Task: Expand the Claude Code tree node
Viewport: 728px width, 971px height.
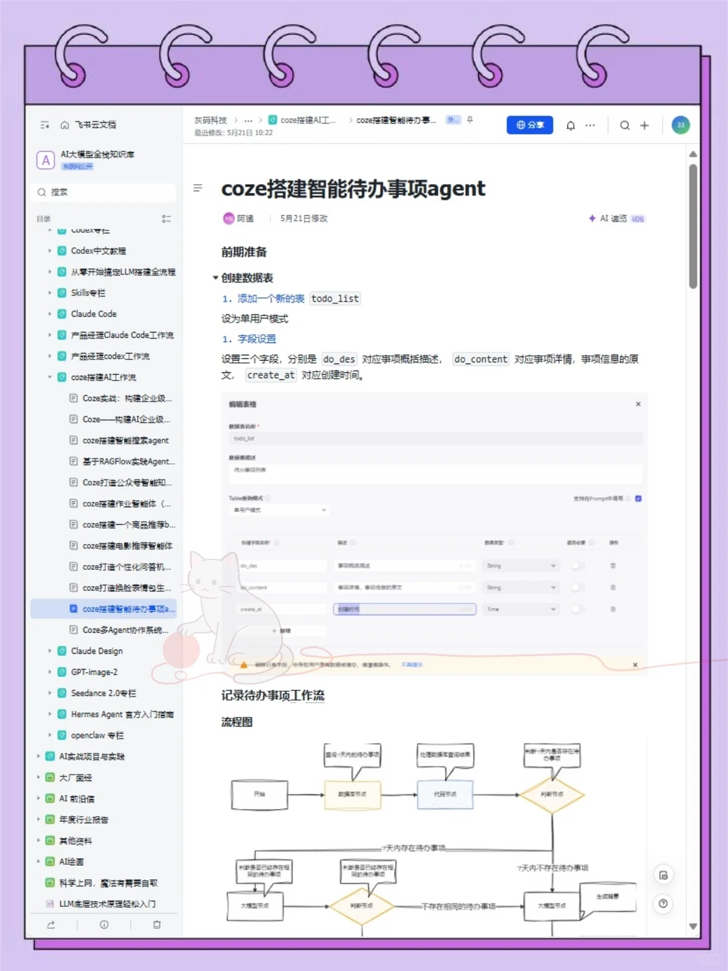Action: [50, 314]
